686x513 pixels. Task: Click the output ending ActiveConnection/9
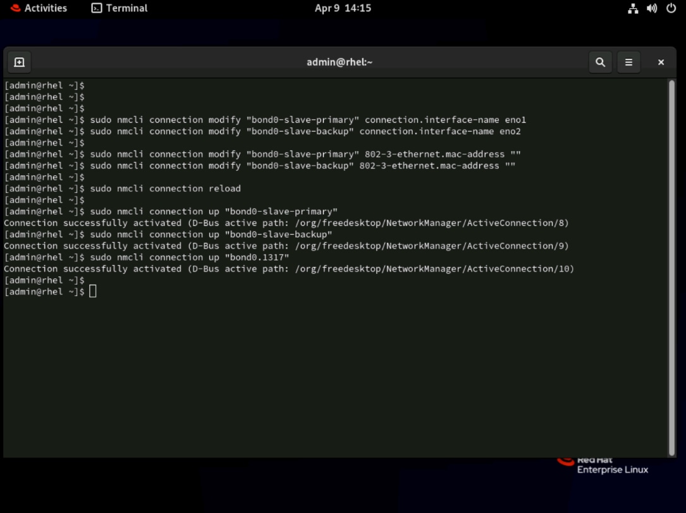click(x=286, y=245)
